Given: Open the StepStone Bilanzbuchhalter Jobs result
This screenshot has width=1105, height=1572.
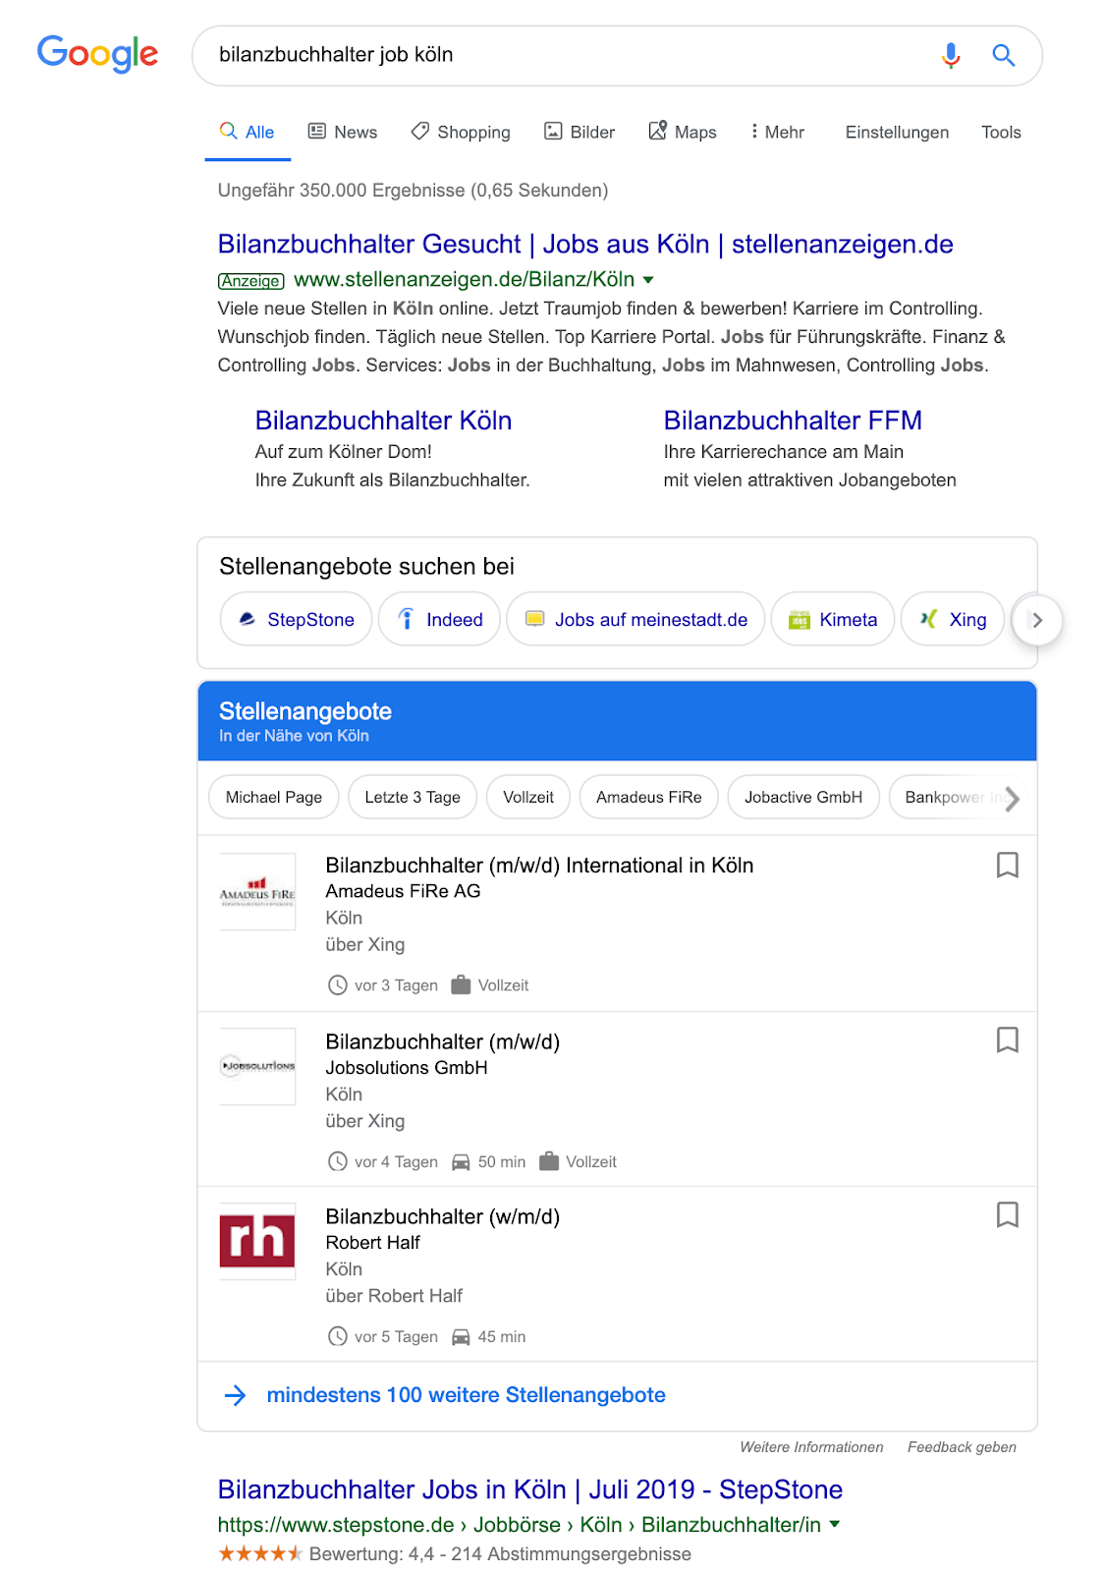Looking at the screenshot, I should coord(530,1489).
